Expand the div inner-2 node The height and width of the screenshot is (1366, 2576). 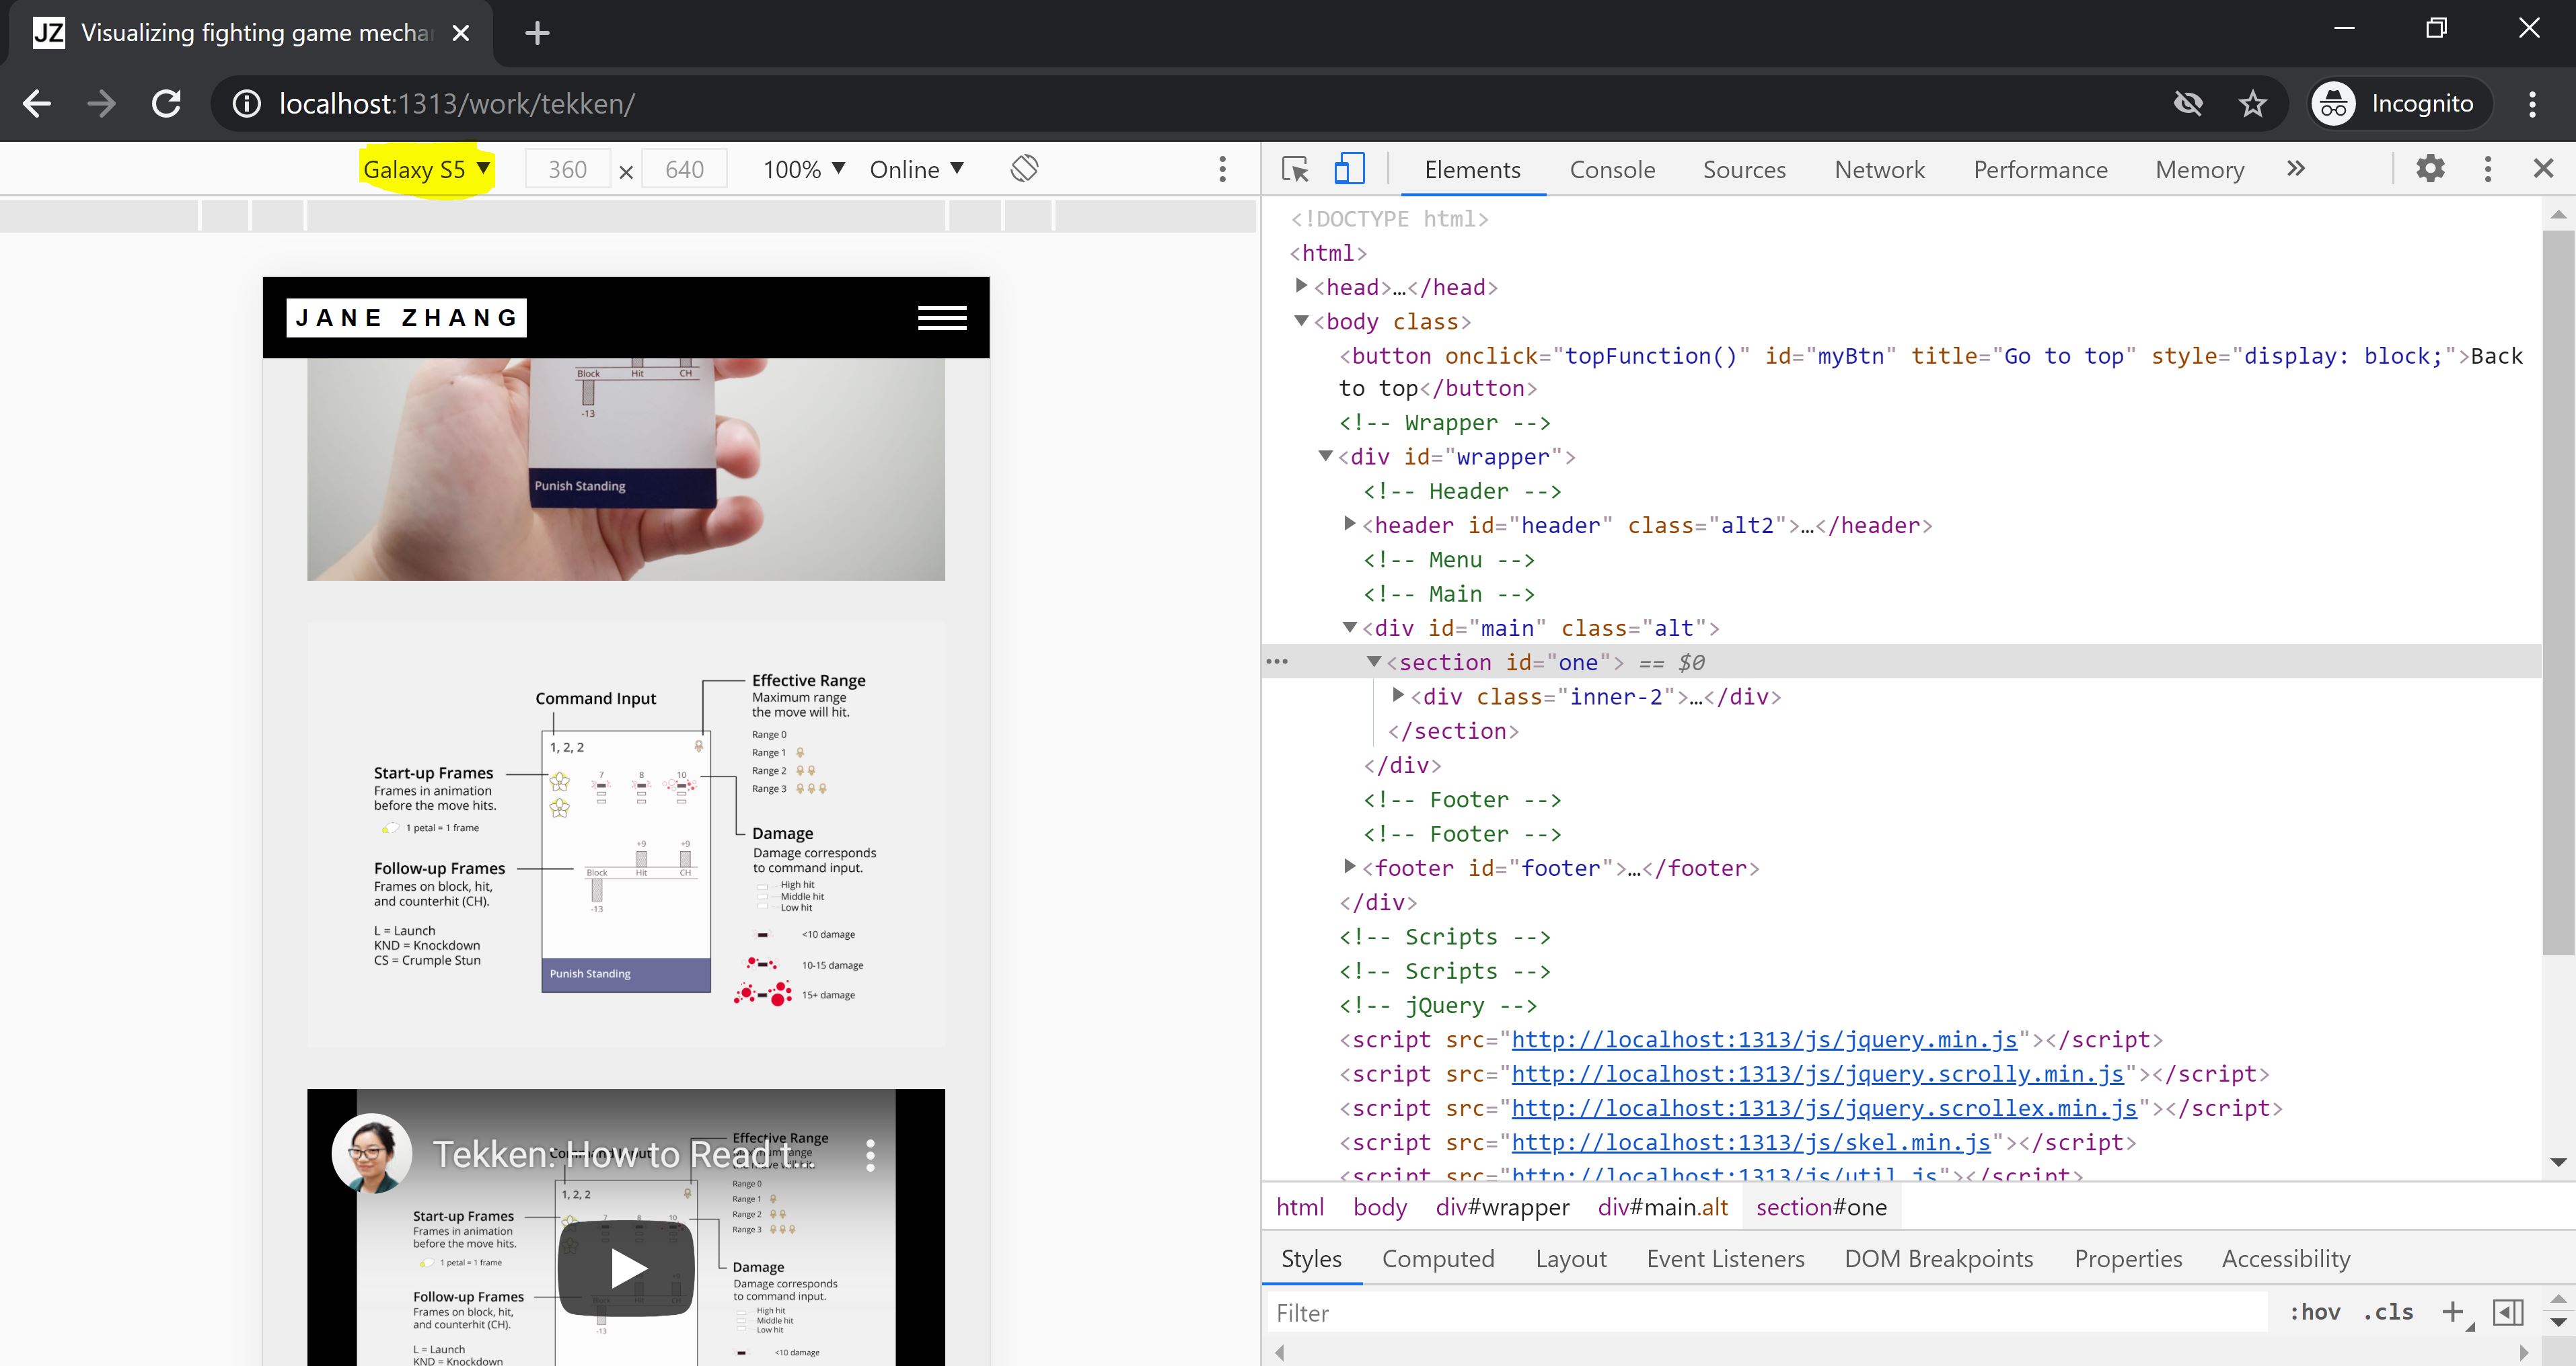click(1398, 694)
